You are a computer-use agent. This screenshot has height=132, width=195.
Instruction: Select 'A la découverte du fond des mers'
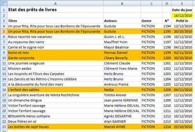[x=55, y=84]
